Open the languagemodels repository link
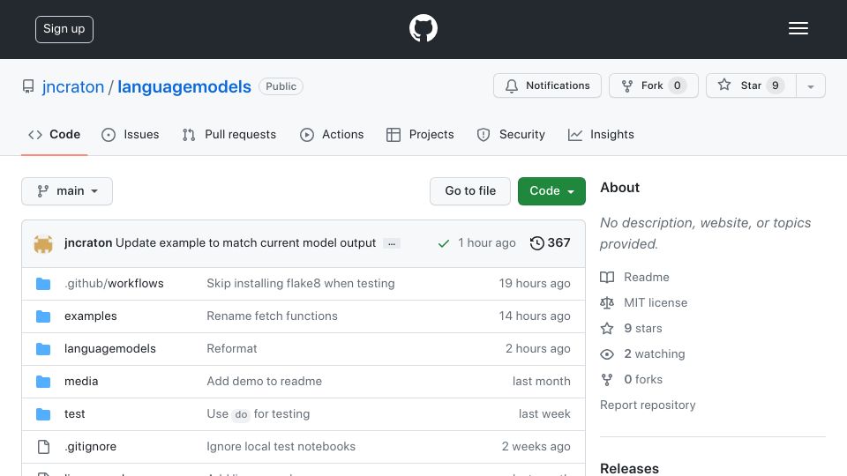 tap(184, 86)
